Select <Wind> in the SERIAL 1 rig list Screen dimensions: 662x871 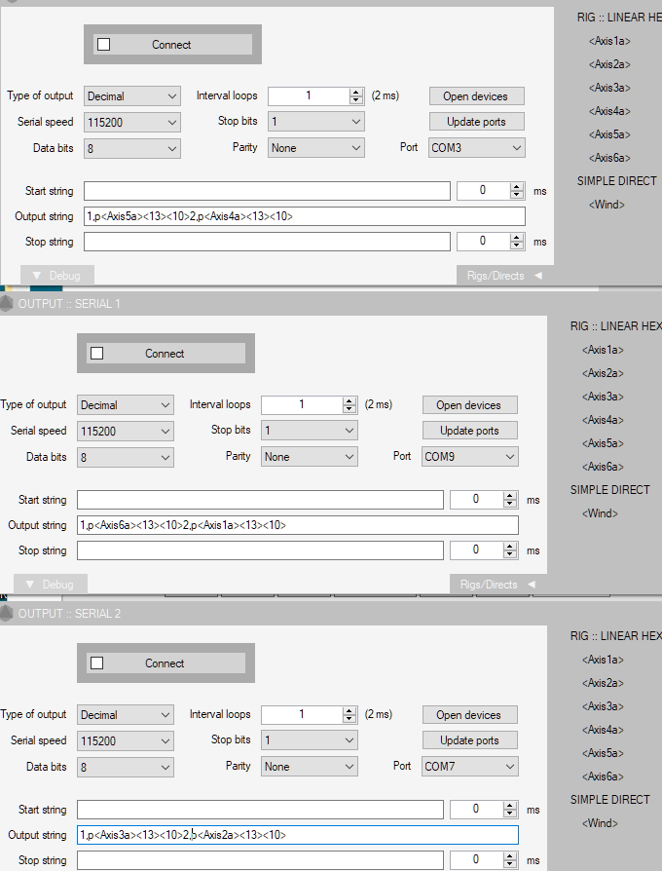coord(602,513)
